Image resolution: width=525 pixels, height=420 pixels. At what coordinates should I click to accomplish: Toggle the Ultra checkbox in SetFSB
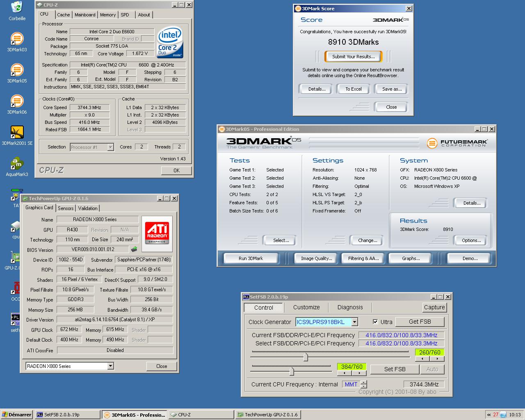click(x=375, y=322)
